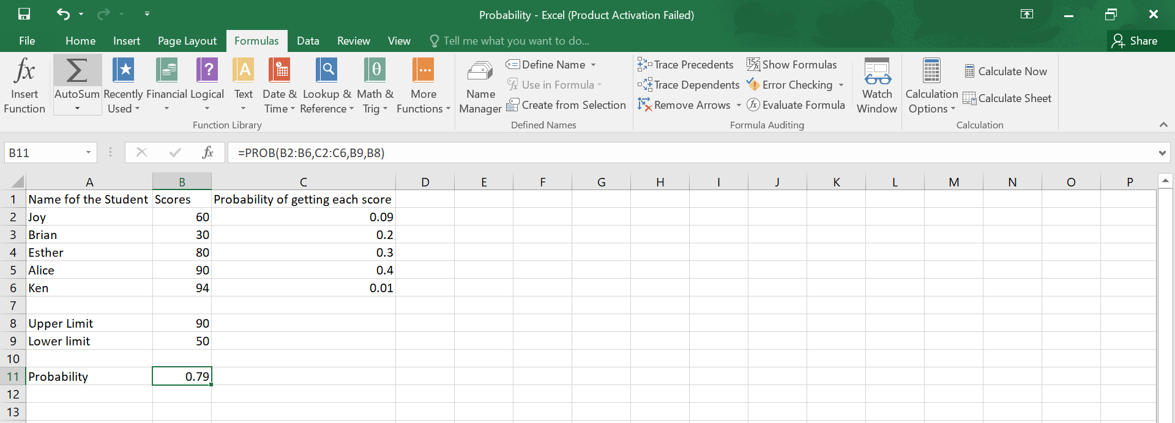Viewport: 1175px width, 423px height.
Task: Click the formula bar Enter checkmark icon
Action: (x=175, y=152)
